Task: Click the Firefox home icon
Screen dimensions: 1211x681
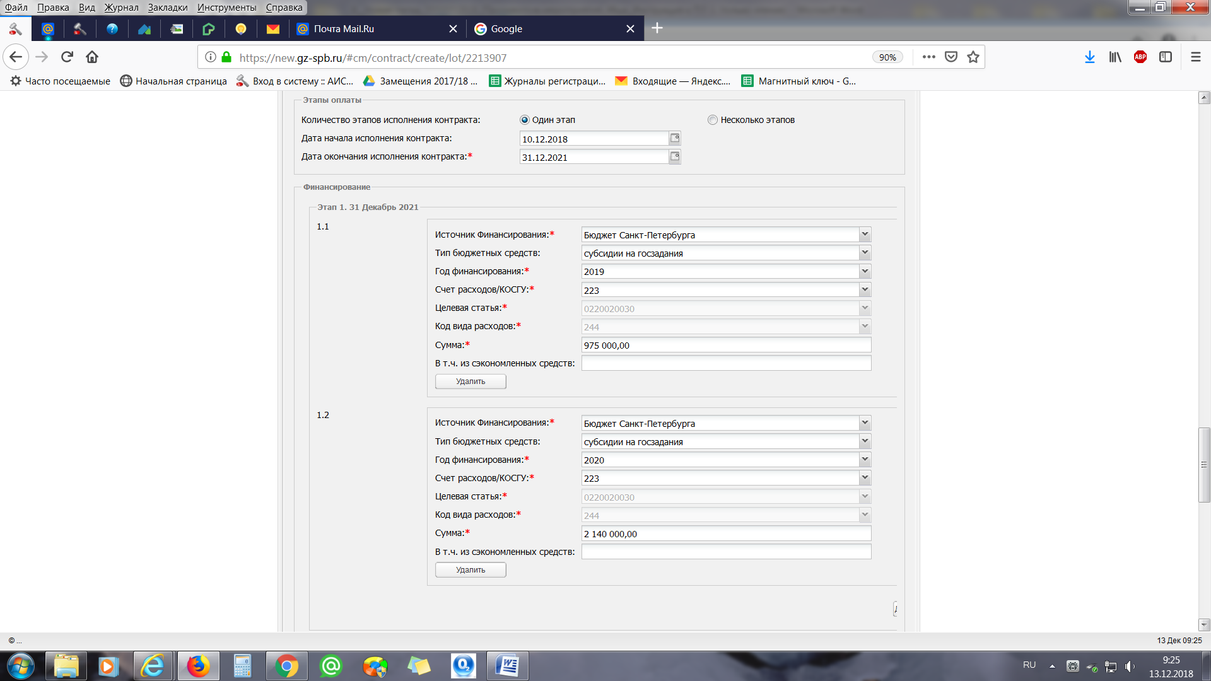Action: (x=92, y=57)
